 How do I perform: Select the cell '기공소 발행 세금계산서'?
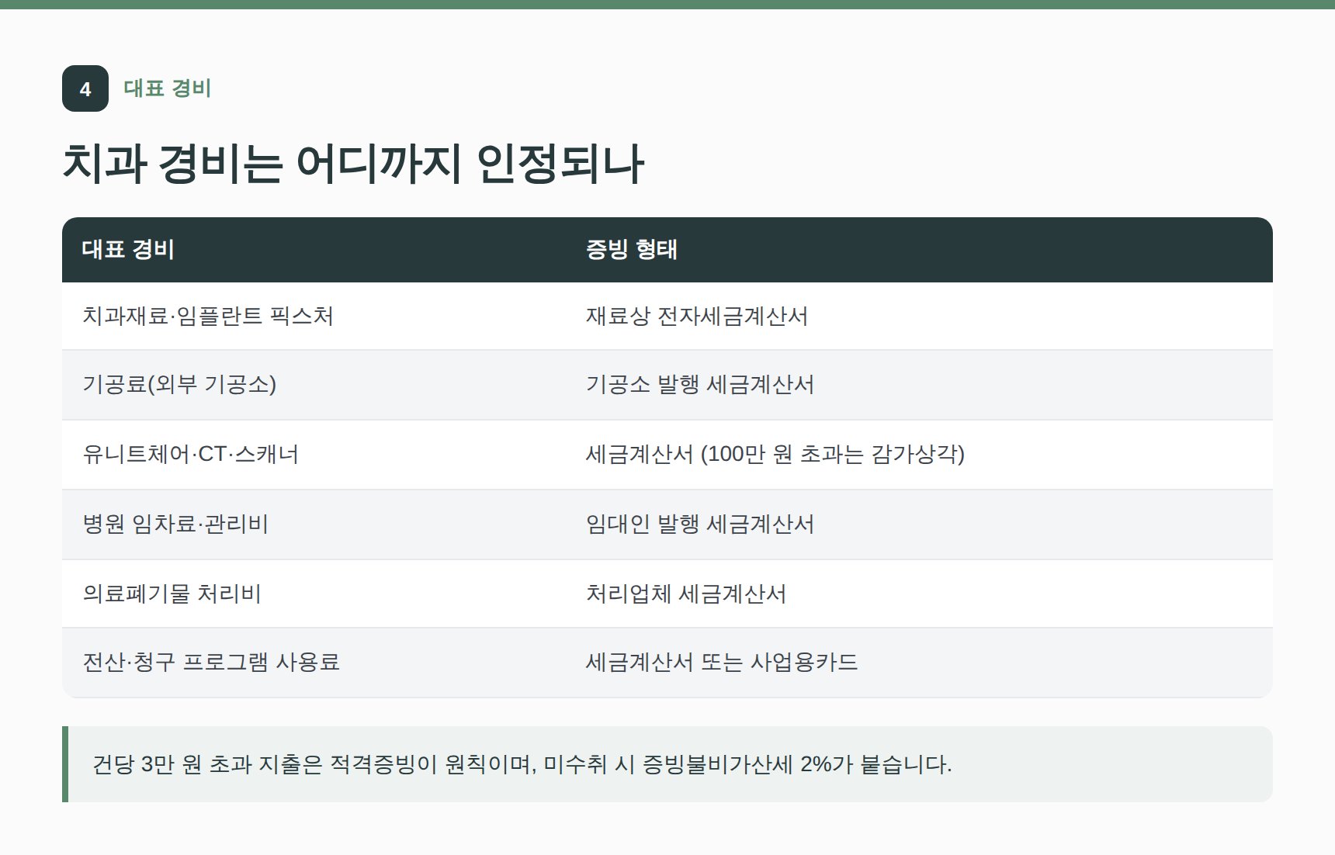pos(919,385)
